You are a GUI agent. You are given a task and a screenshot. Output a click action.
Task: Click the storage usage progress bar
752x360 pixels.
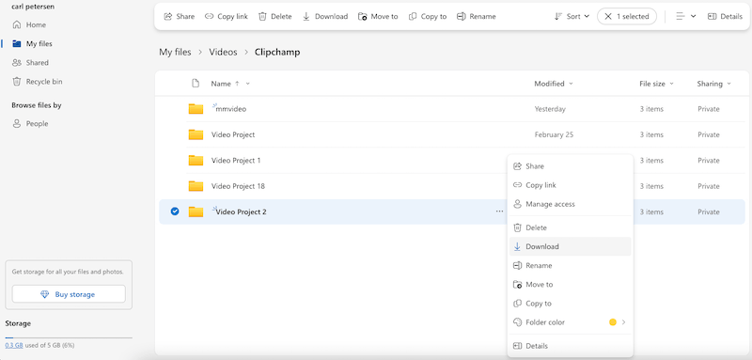coord(69,338)
